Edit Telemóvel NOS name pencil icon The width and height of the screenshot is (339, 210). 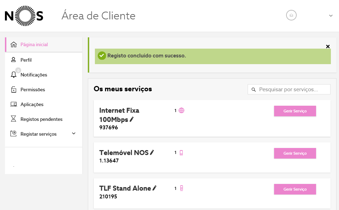[152, 153]
